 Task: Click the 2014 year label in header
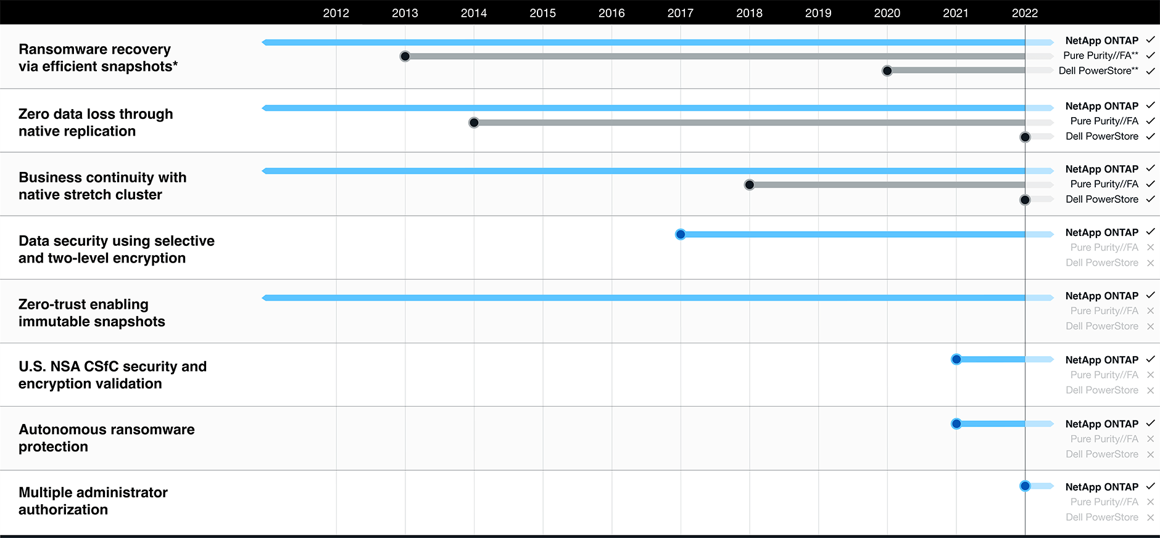[474, 13]
